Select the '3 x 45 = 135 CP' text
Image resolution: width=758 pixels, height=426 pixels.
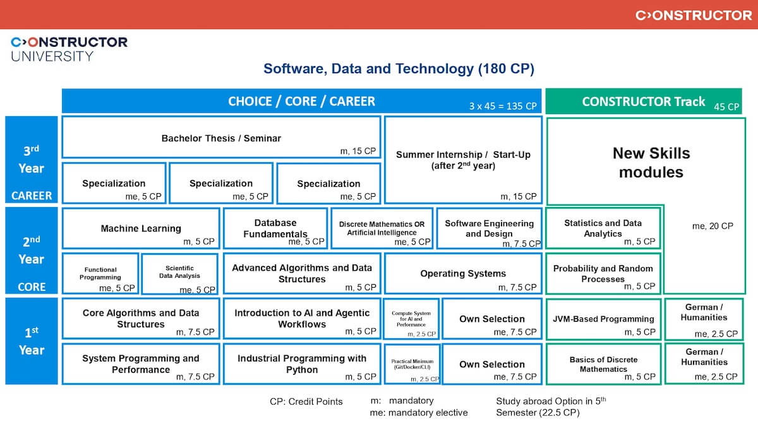coord(503,107)
